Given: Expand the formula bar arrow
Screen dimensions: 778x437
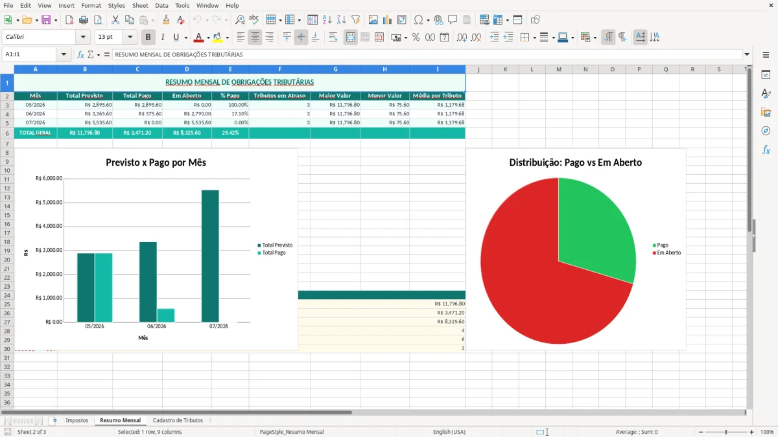Looking at the screenshot, I should [x=747, y=54].
